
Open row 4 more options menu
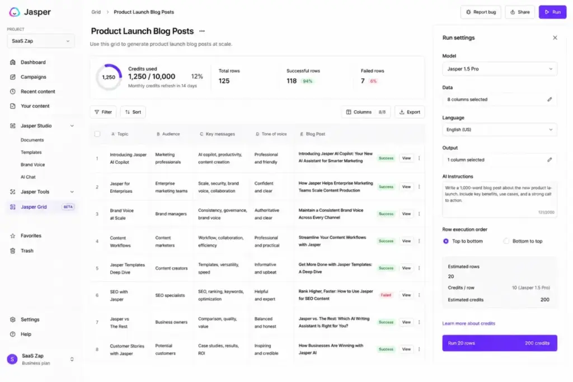419,241
